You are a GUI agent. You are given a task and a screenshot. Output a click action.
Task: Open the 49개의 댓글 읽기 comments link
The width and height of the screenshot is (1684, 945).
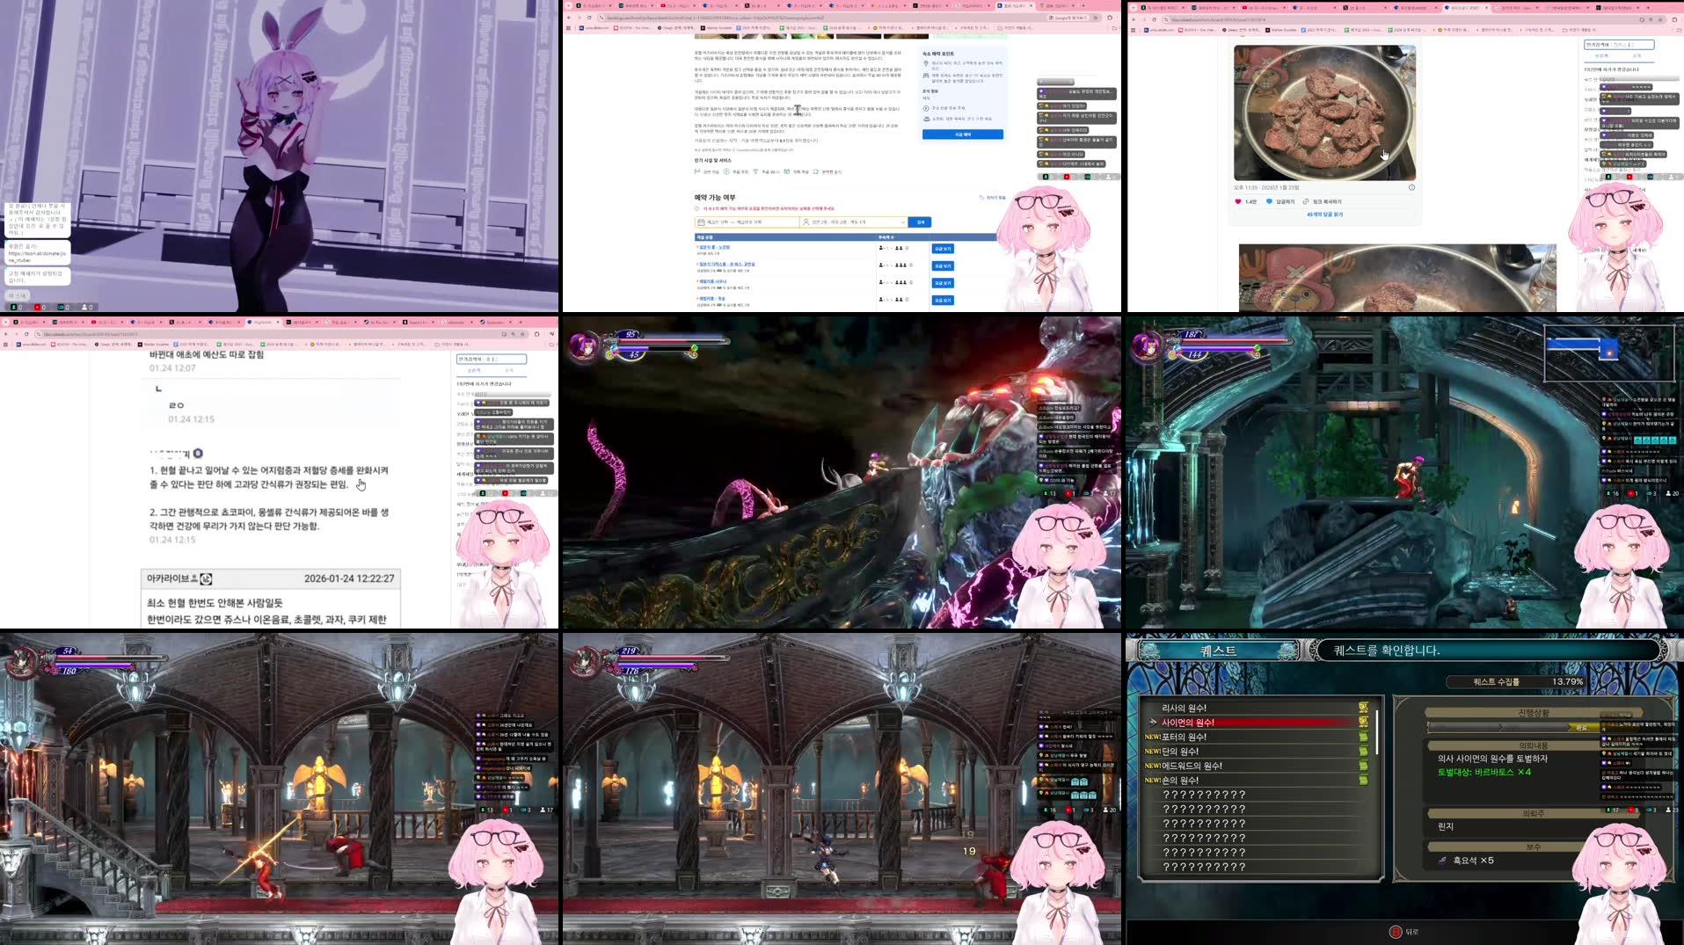click(x=1324, y=213)
